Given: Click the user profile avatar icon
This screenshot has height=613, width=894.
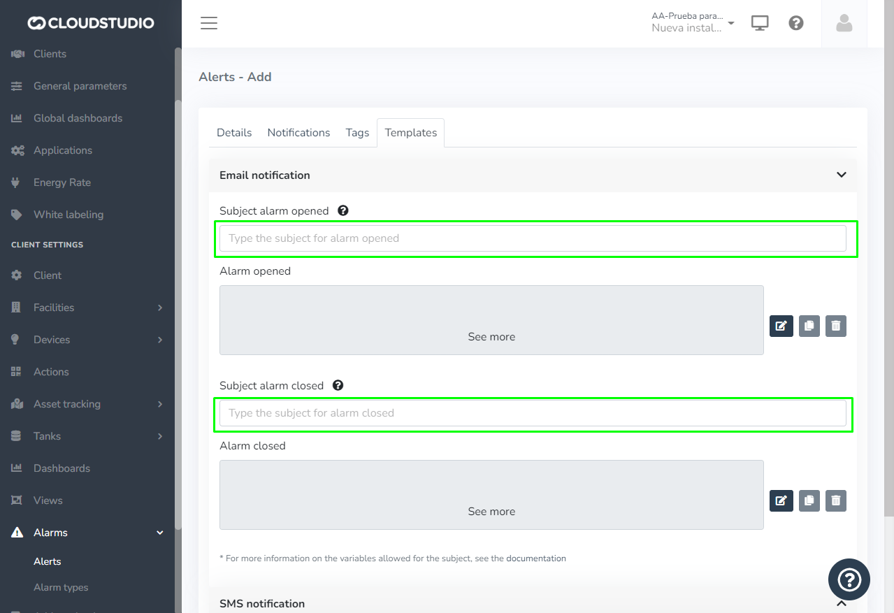Looking at the screenshot, I should pyautogui.click(x=844, y=23).
